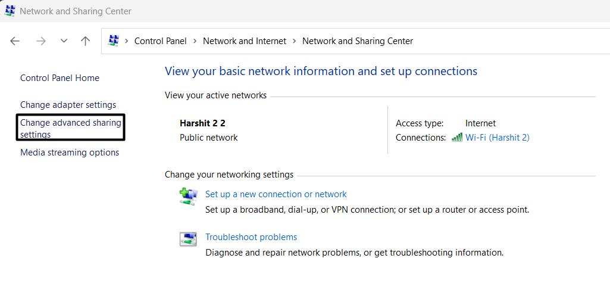Click the Wi-Fi signal bars icon
Viewport: 610px width, 283px height.
(457, 138)
